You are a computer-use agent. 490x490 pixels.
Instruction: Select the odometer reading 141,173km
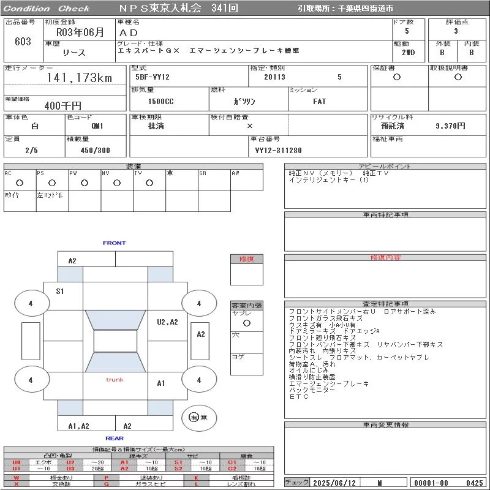(80, 78)
